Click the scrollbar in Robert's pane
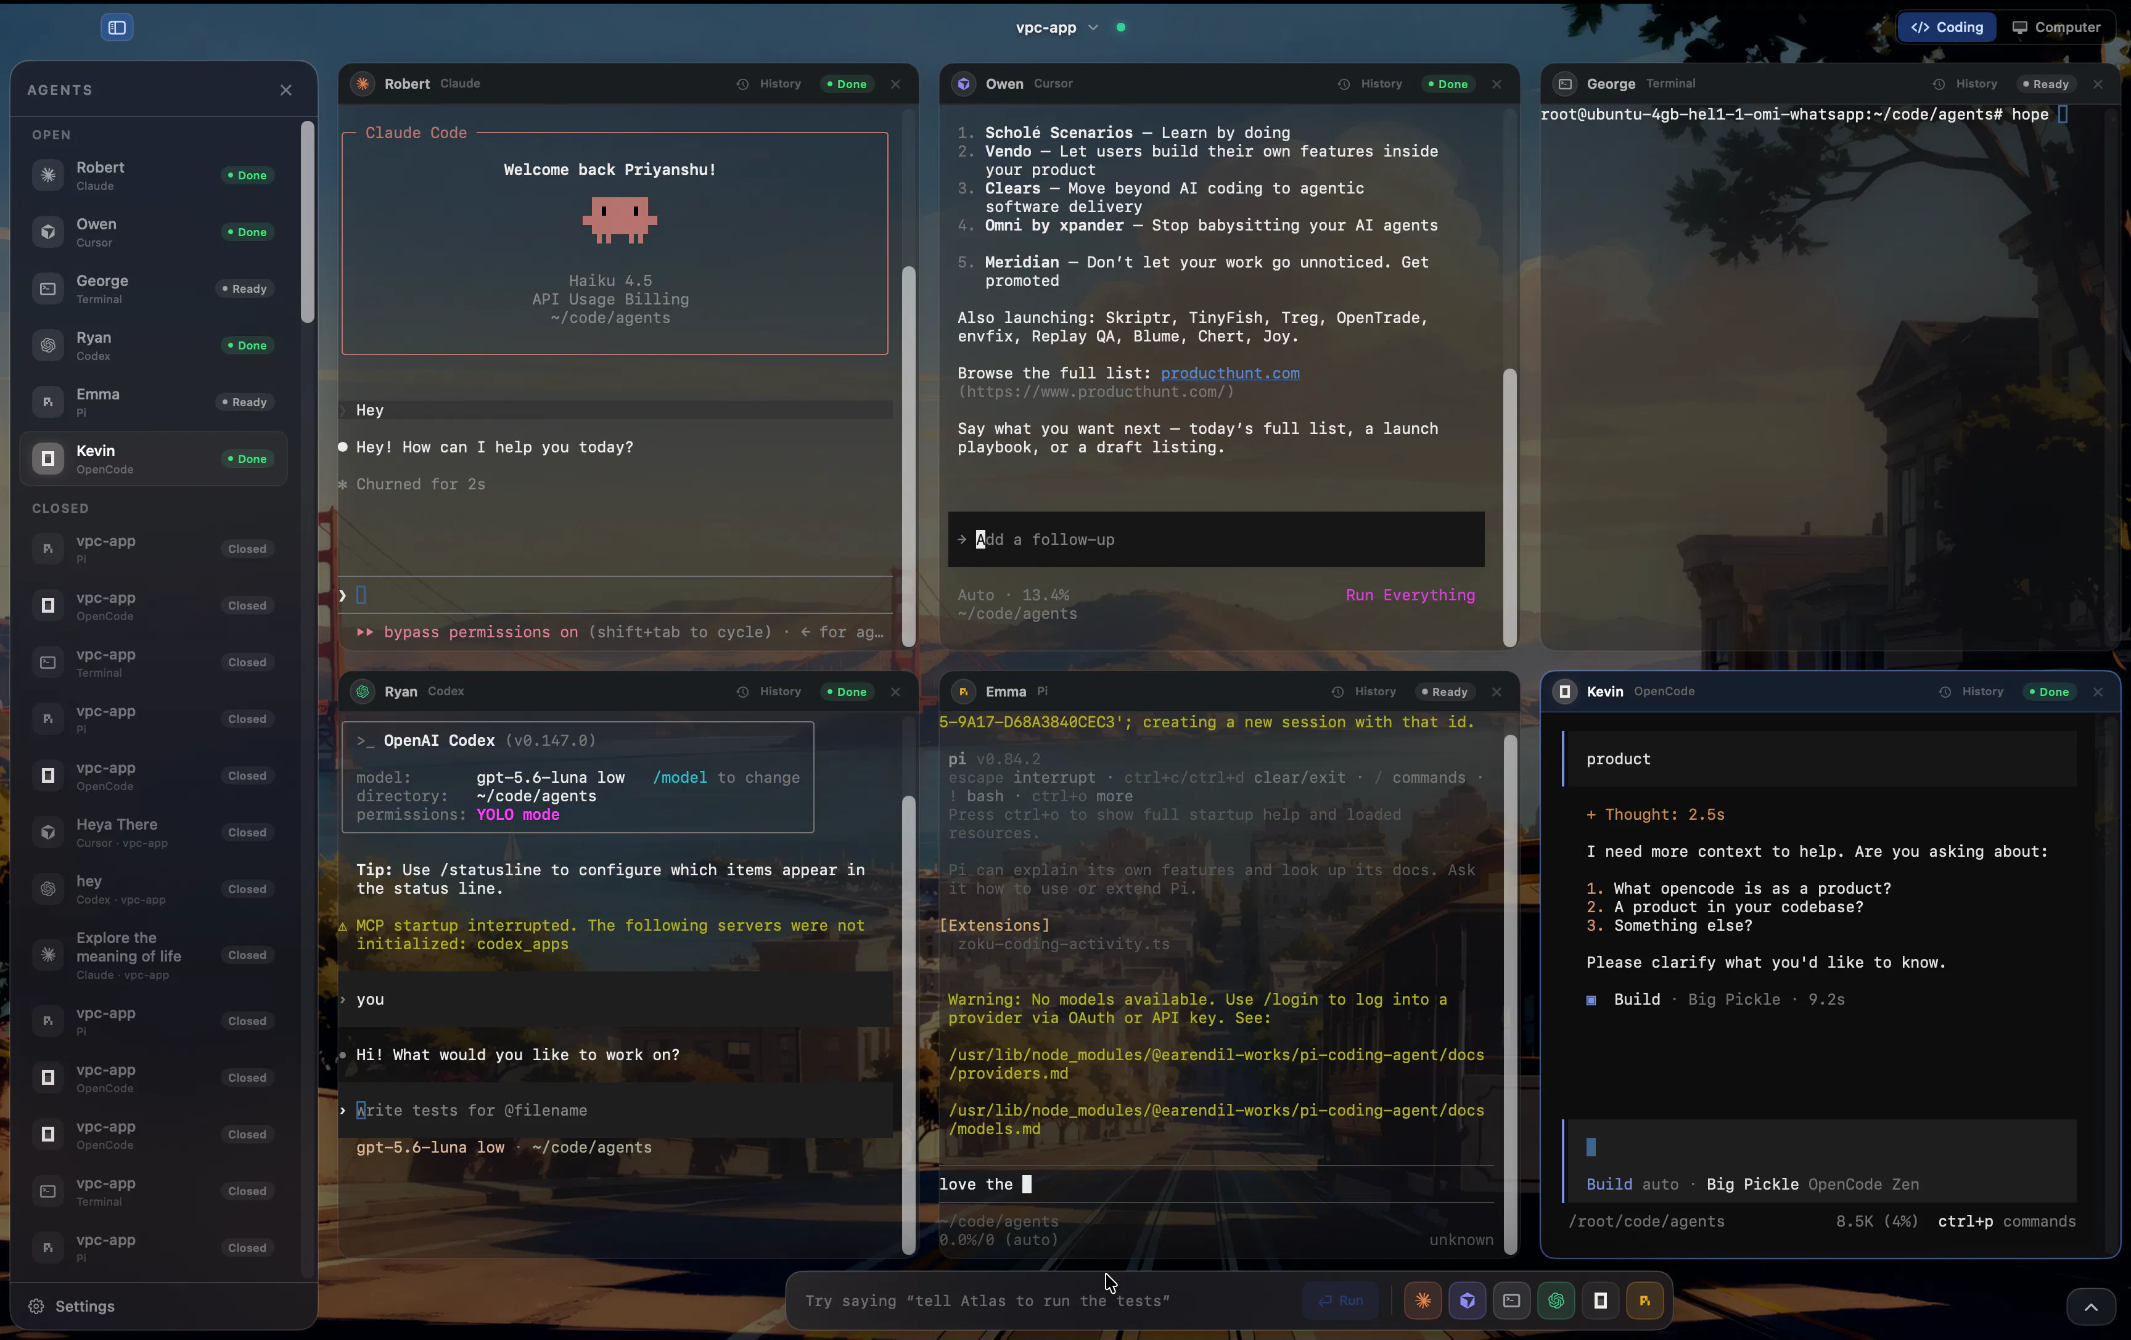Viewport: 2131px width, 1340px height. 908,456
